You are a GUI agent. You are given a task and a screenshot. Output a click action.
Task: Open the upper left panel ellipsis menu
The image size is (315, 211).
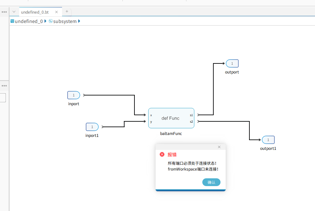pos(4,12)
